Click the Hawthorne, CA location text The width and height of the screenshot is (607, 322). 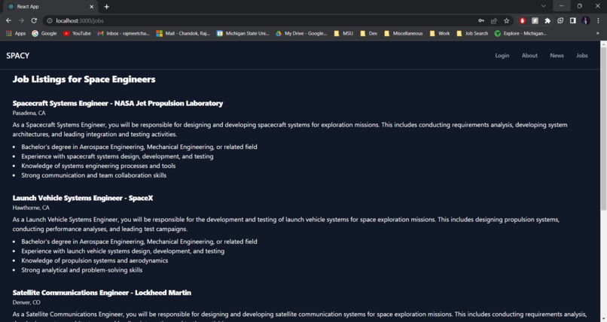tap(31, 208)
